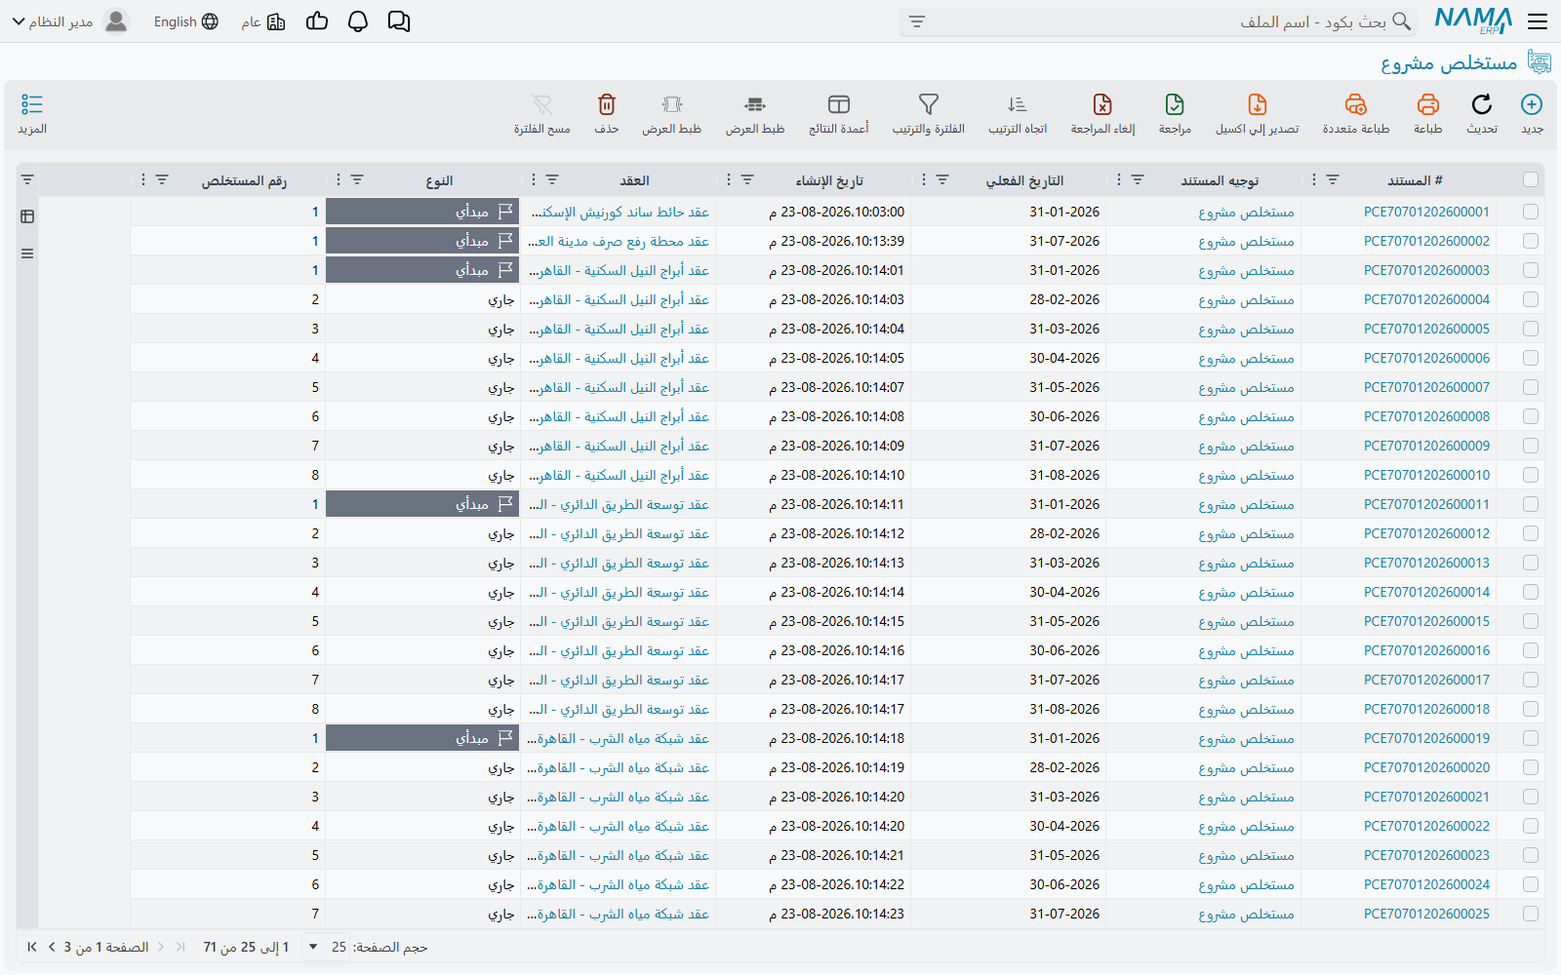This screenshot has width=1561, height=975.
Task: Open notifications bell
Action: point(358,21)
